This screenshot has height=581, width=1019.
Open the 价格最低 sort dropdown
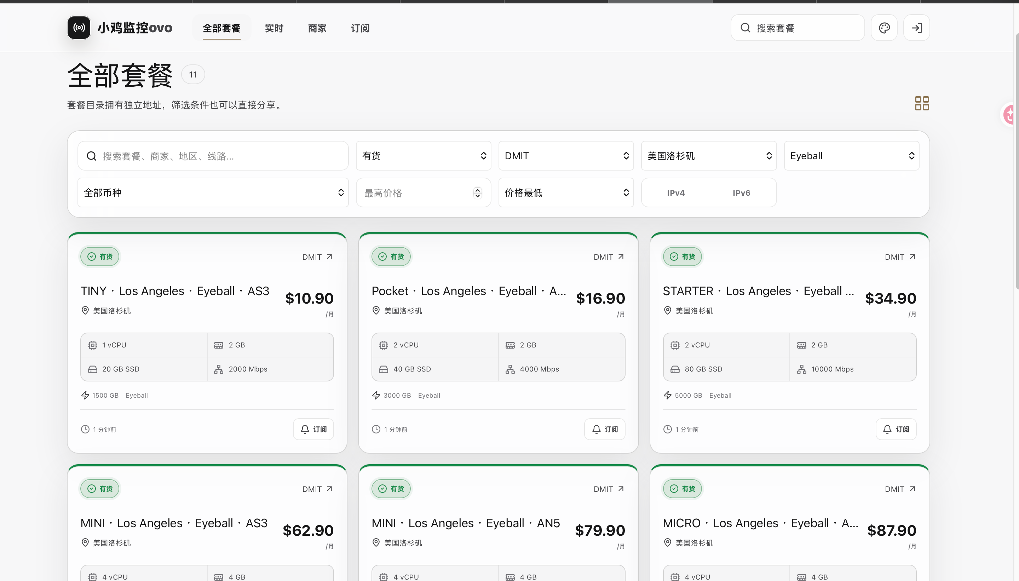[x=566, y=193]
